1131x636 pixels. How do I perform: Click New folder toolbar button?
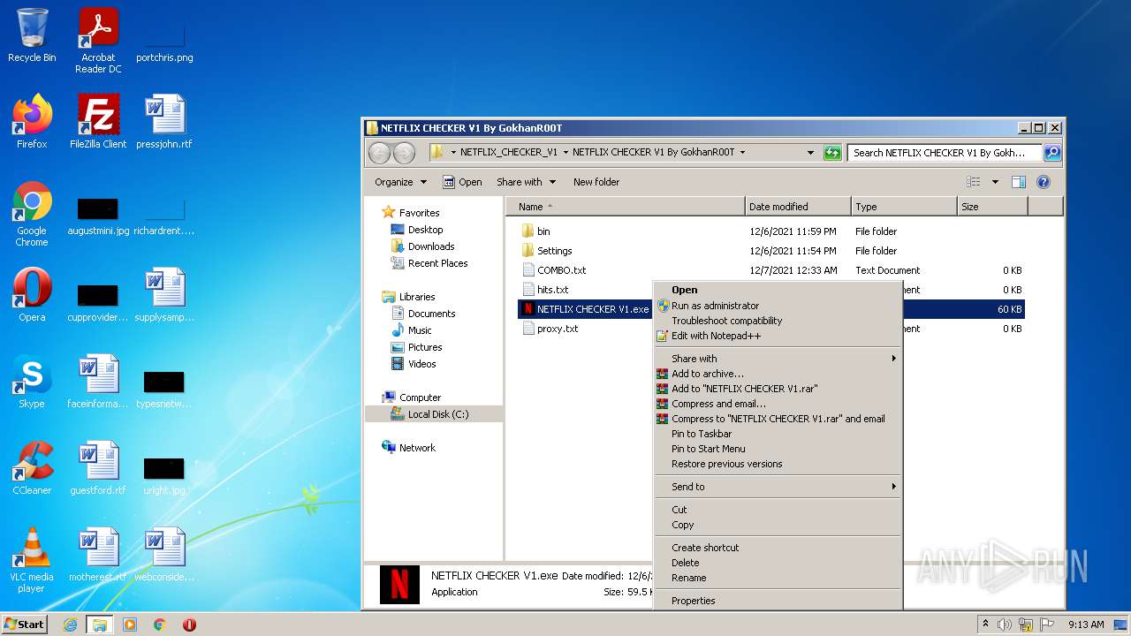coord(596,182)
